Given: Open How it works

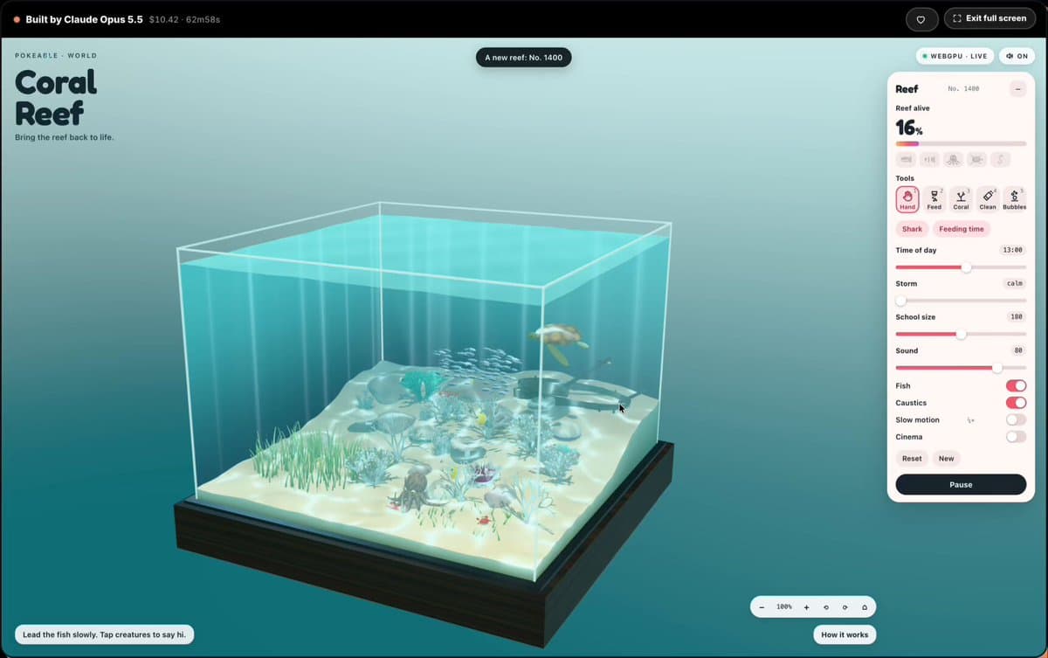Looking at the screenshot, I should (845, 634).
